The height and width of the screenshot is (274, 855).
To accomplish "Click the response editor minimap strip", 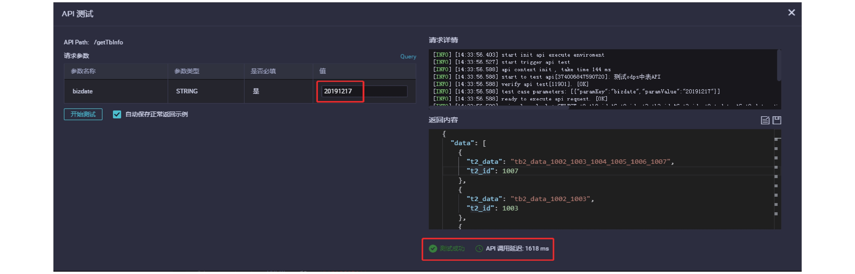I will click(x=777, y=179).
